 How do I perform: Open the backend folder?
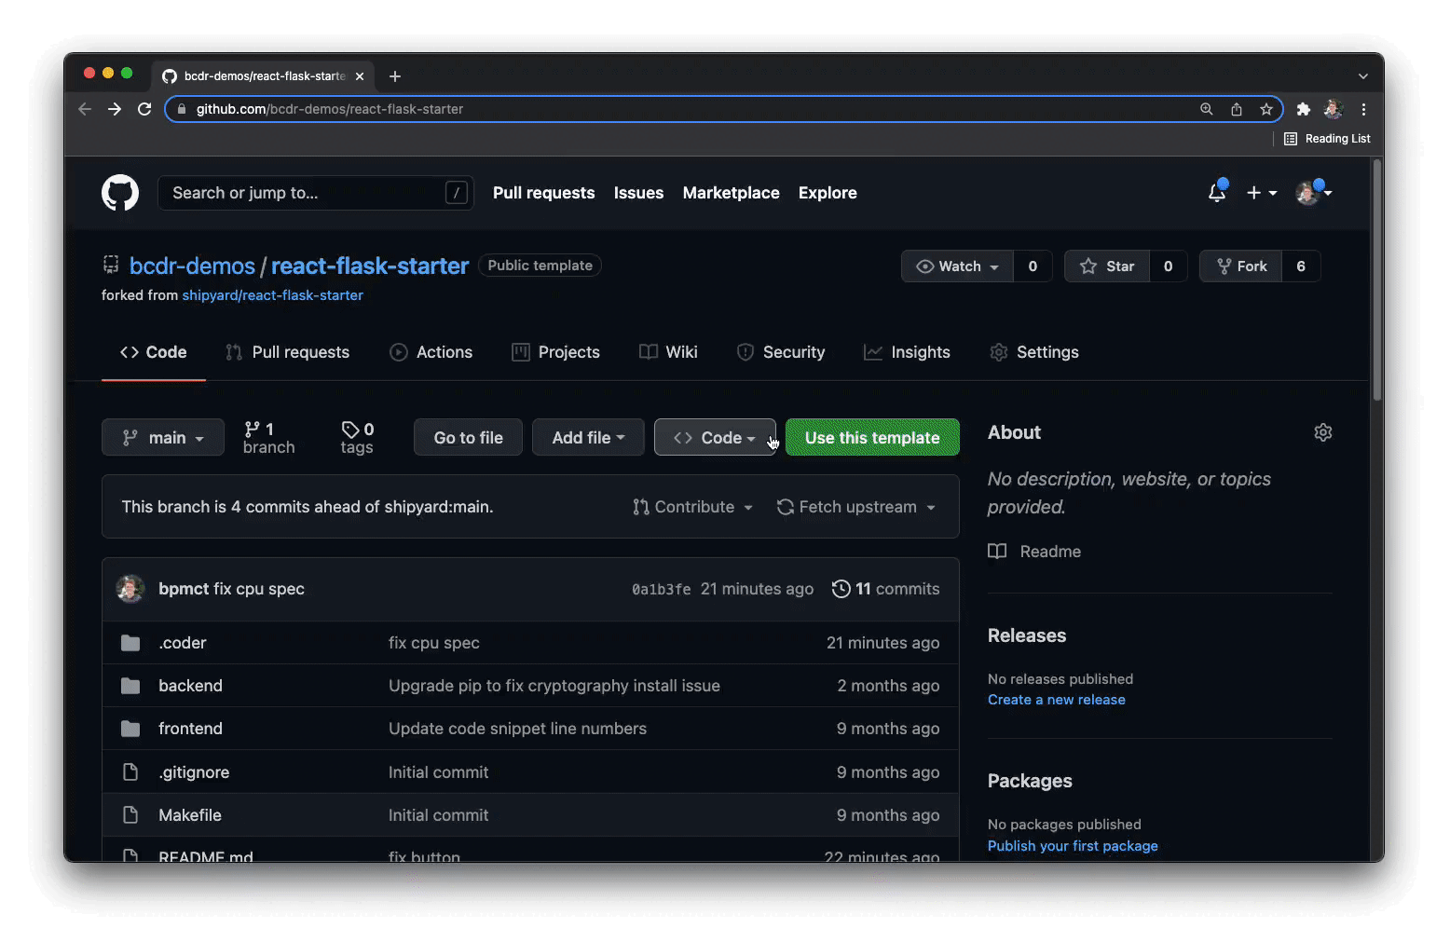[190, 686]
